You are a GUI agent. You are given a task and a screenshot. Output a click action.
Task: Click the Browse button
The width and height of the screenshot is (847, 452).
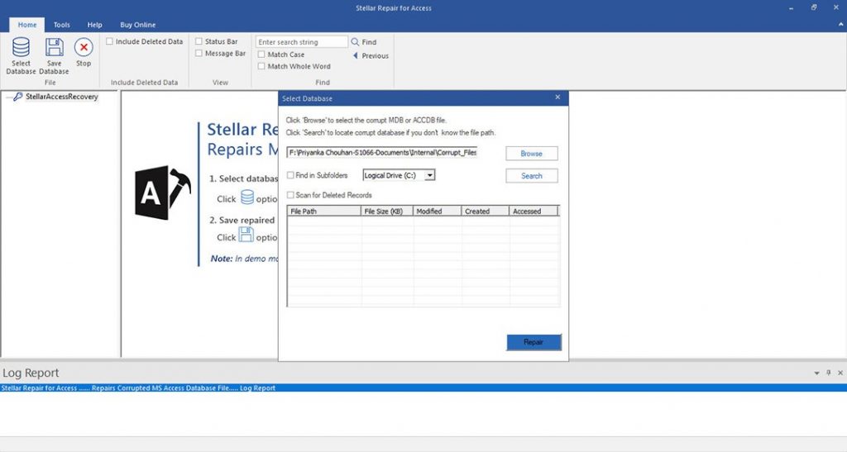pyautogui.click(x=532, y=153)
